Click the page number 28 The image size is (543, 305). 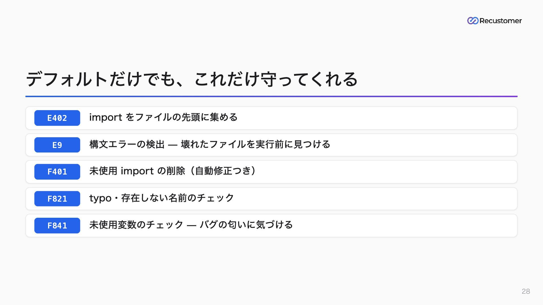coord(526,291)
